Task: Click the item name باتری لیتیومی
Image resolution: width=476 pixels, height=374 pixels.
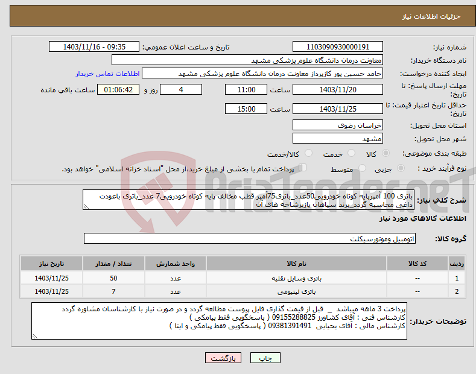Action: click(x=296, y=291)
